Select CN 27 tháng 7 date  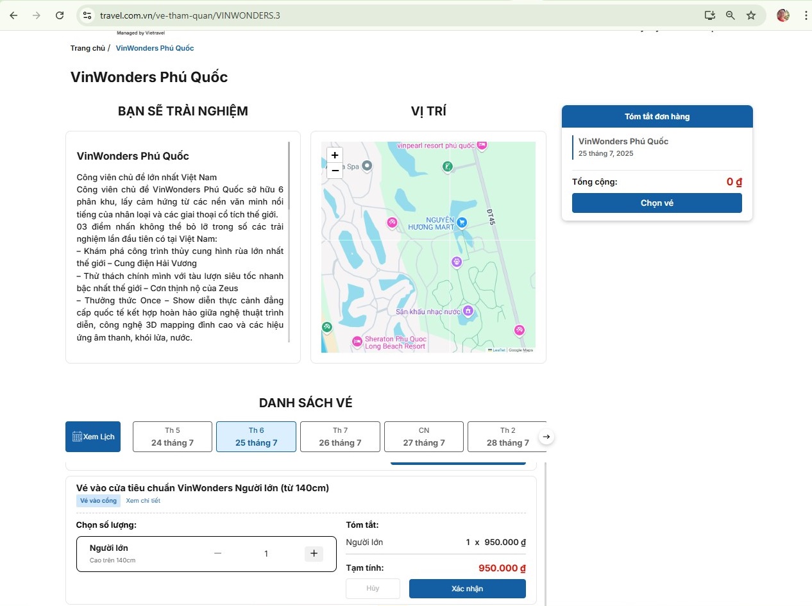[x=424, y=437]
